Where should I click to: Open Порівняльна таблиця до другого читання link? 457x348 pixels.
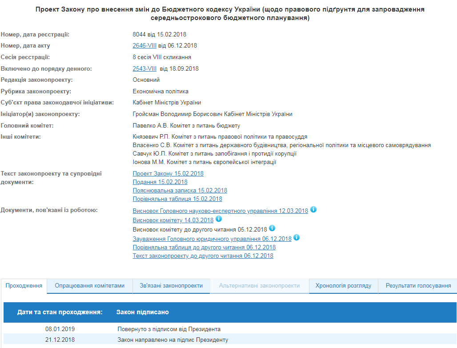coord(204,248)
